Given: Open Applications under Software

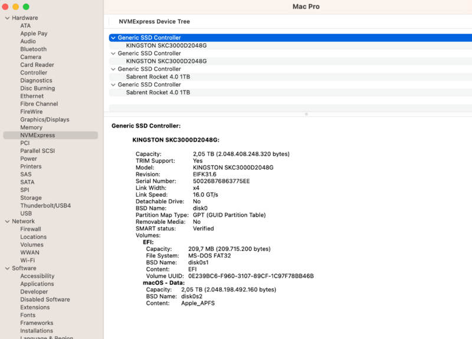Looking at the screenshot, I should click(x=37, y=283).
